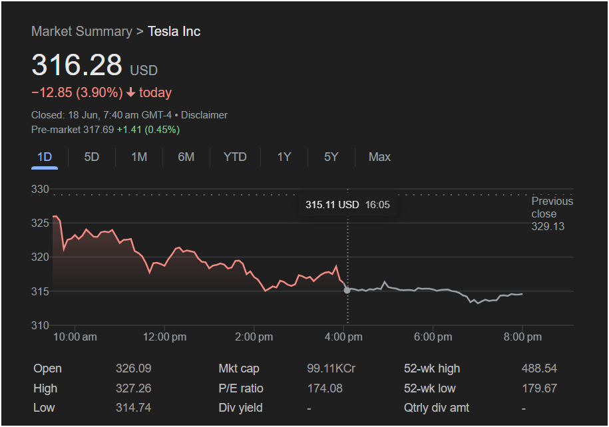
Task: Click the +1.41 (0.45%) pre-market change
Action: tap(148, 130)
